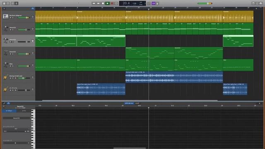265x149 pixels.
Task: Toggle the Metronome button
Action: (157, 3)
